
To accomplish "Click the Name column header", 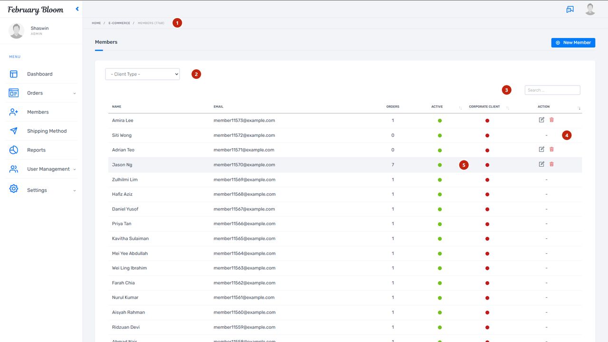I will [116, 106].
